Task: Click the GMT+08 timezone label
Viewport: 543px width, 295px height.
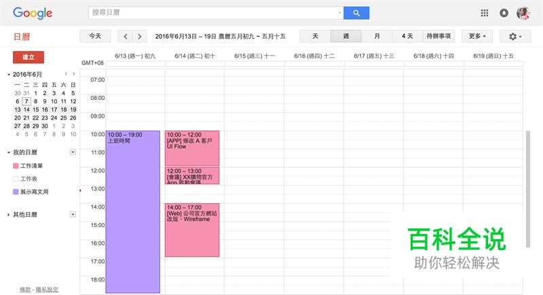Action: point(92,63)
